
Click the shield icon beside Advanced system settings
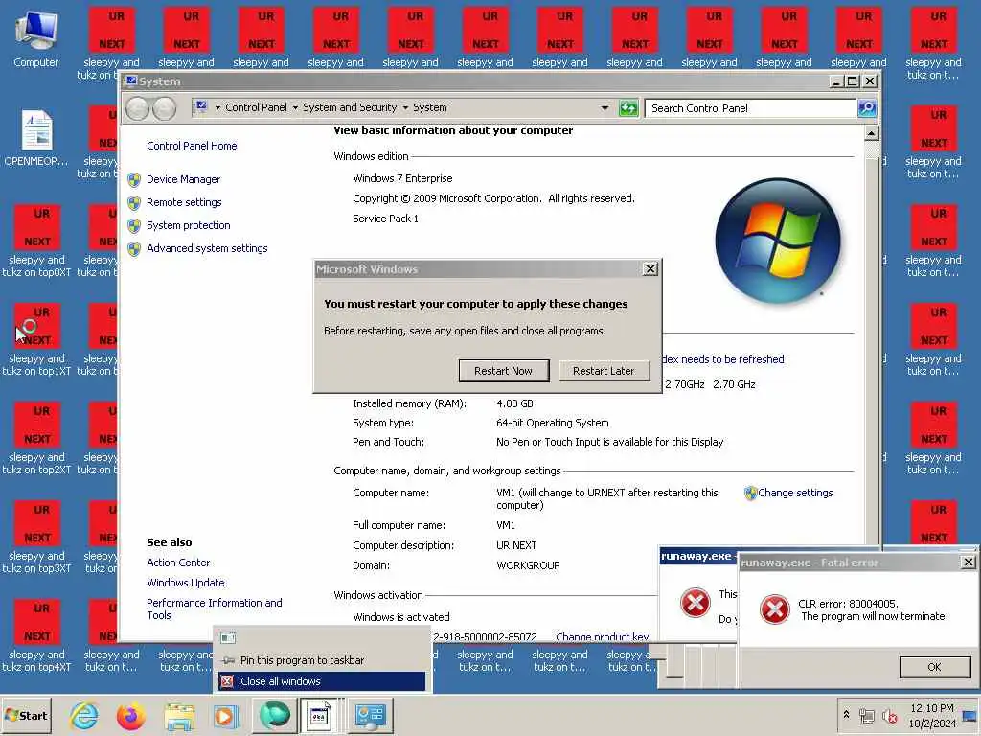[x=134, y=249]
